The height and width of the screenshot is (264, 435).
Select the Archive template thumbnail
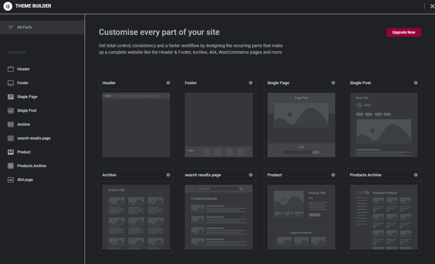tap(136, 217)
